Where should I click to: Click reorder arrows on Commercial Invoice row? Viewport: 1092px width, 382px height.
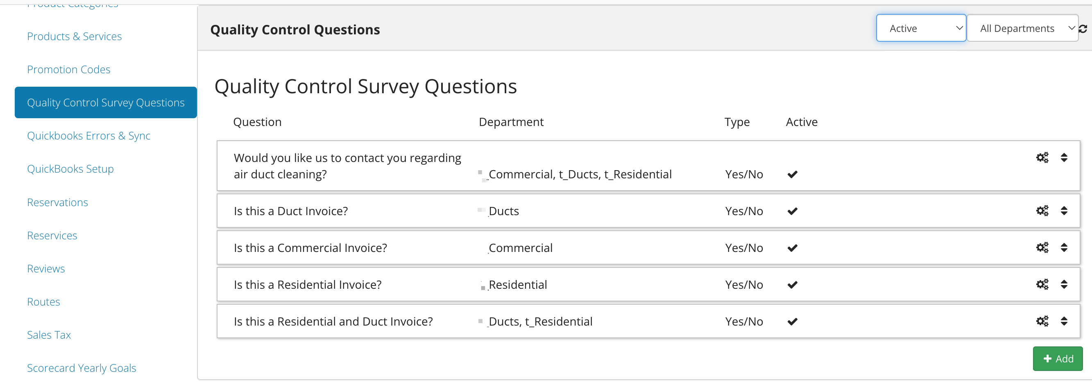tap(1064, 247)
